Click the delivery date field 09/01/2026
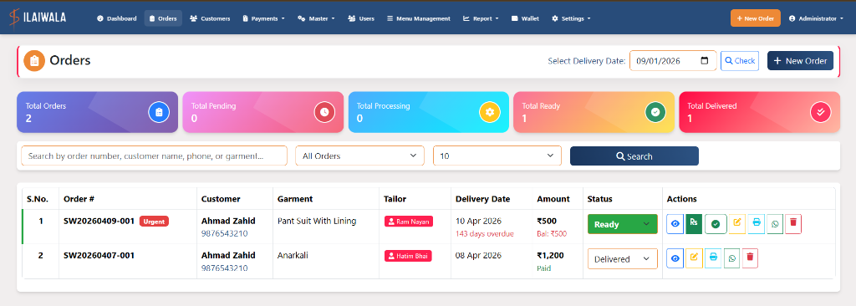The width and height of the screenshot is (856, 306). (x=673, y=61)
